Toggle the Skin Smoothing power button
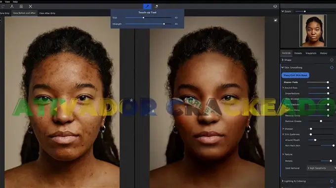The image size is (336, 188). pos(332,67)
